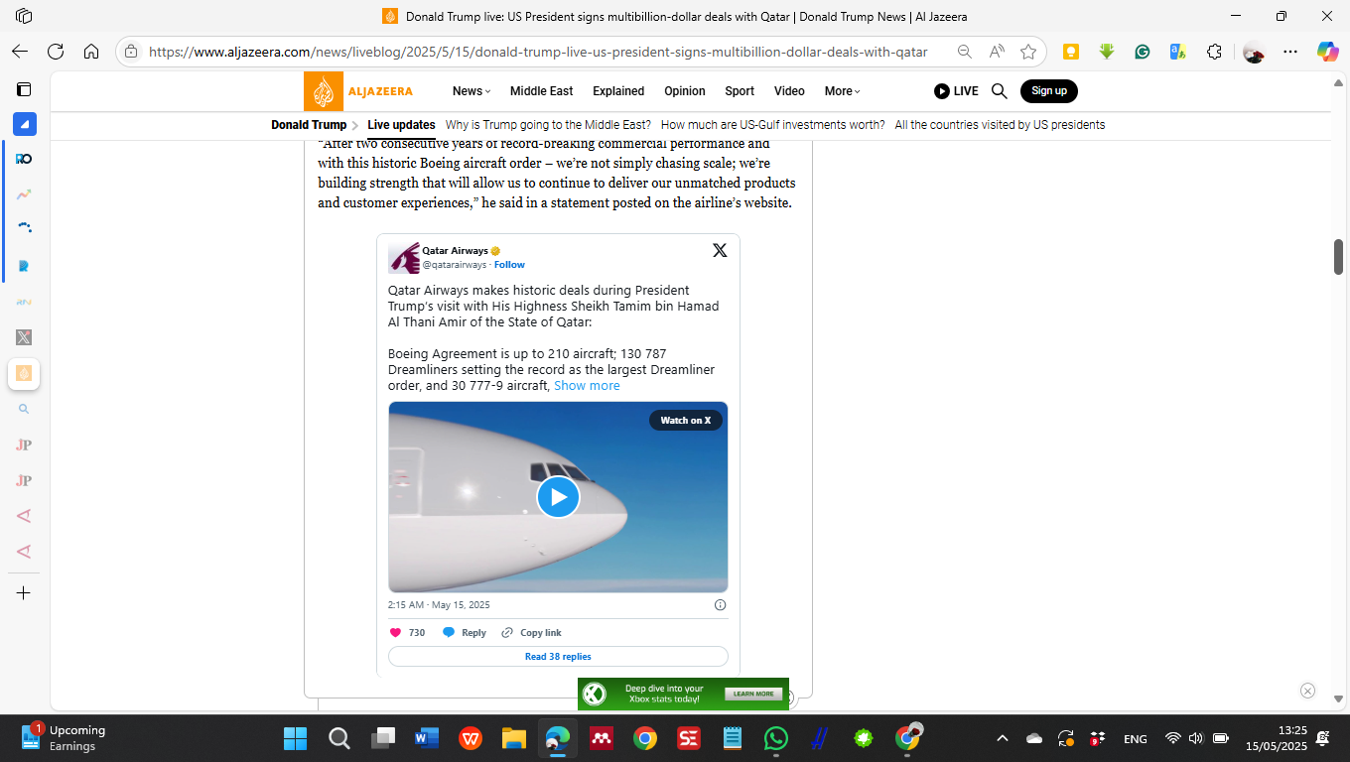Click the scrollbar down arrow
The height and width of the screenshot is (762, 1350).
pos(1338,698)
